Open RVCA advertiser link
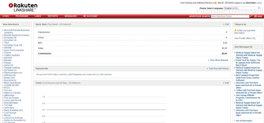This screenshot has height=123, width=264. click(x=7, y=88)
